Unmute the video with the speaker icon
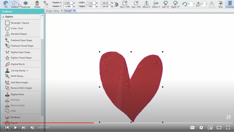The height and width of the screenshot is (132, 234). pyautogui.click(x=32, y=128)
